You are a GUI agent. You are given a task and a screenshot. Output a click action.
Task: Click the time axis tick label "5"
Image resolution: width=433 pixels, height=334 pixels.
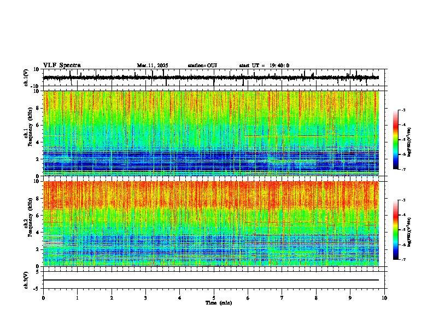tap(214, 298)
